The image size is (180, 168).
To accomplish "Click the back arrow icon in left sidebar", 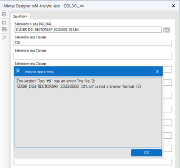I will [x=4, y=14].
